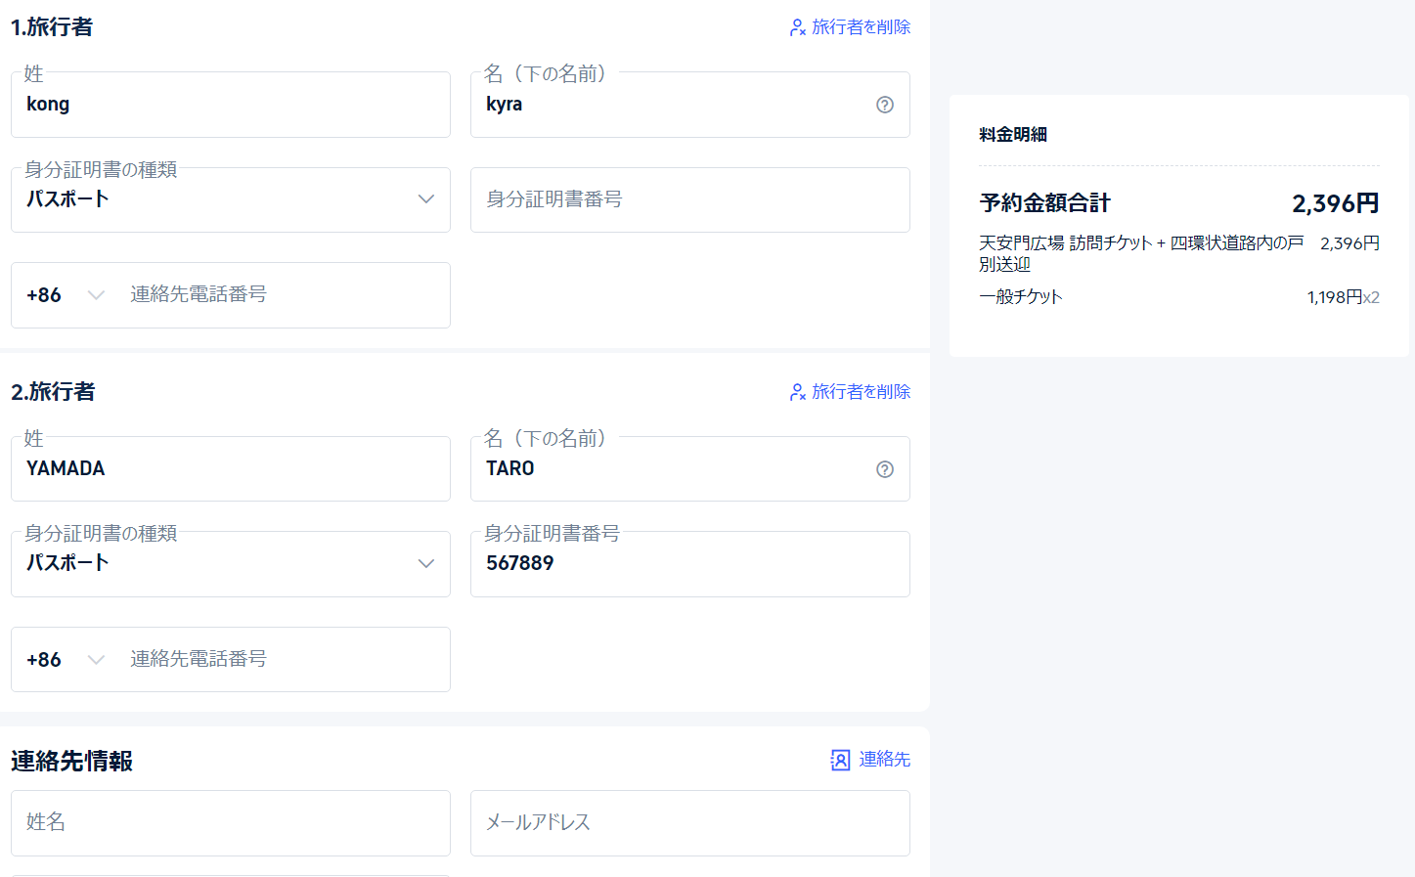The image size is (1415, 877).
Task: Click the 予約金額合計 label
Action: 1044,203
